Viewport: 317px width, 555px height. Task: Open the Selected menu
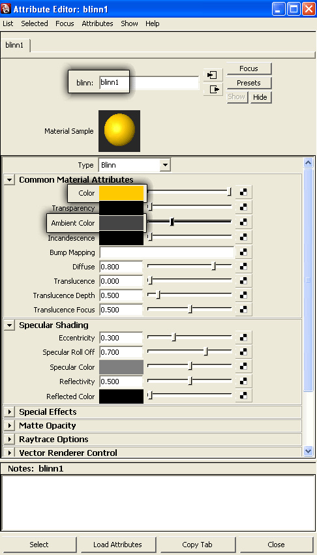click(35, 23)
